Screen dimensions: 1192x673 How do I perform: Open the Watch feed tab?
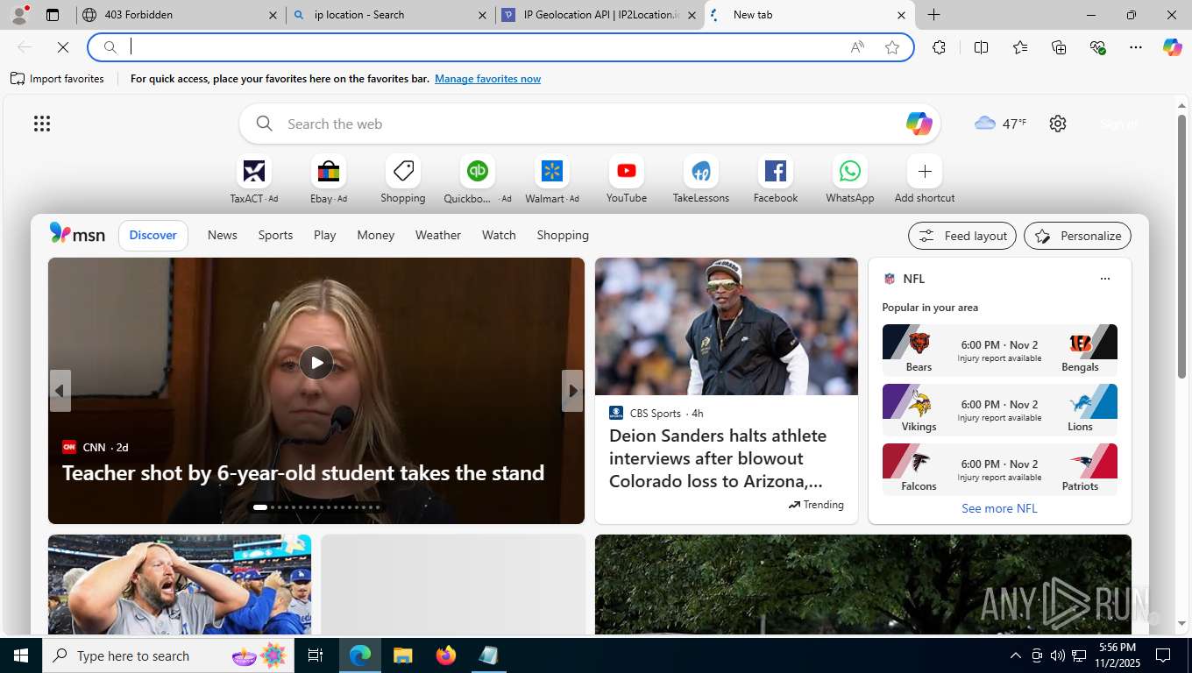(x=499, y=235)
